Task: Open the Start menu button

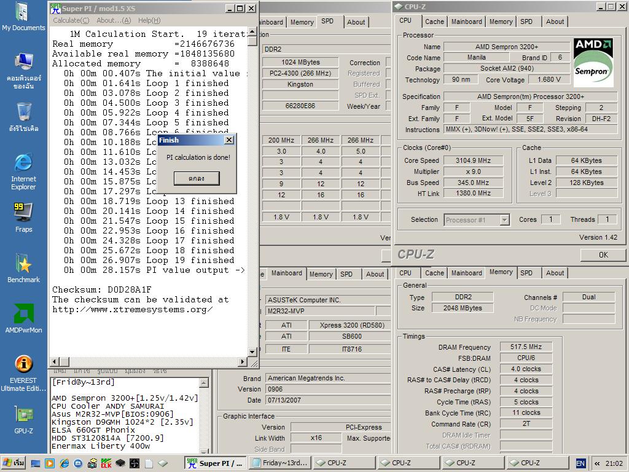Action: (x=14, y=463)
